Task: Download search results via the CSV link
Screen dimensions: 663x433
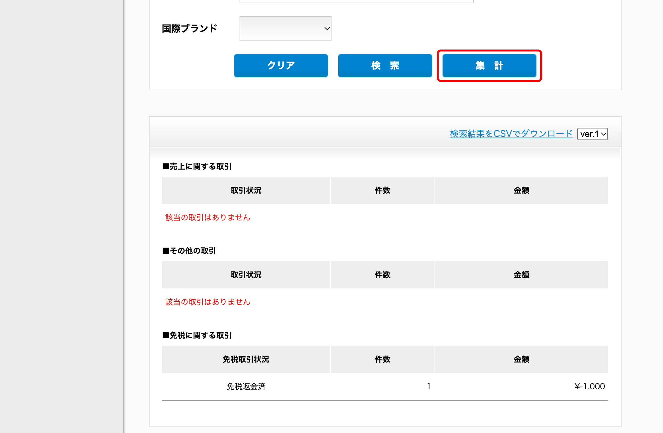Action: point(511,134)
